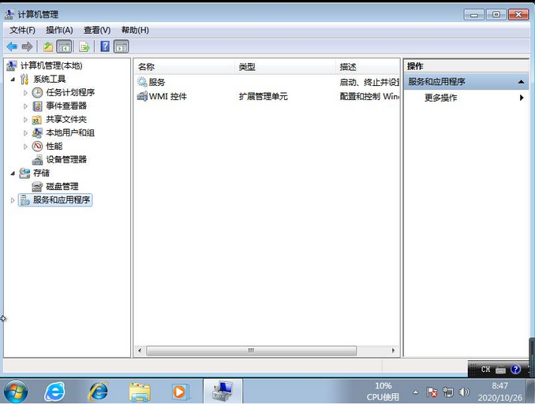Click the blue Help icon in toolbar
This screenshot has width=535, height=405.
point(104,47)
